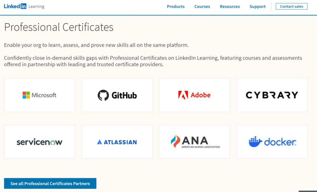Click See all Professional Certificates Partners
Viewport: 317px width, 192px height.
50,183
